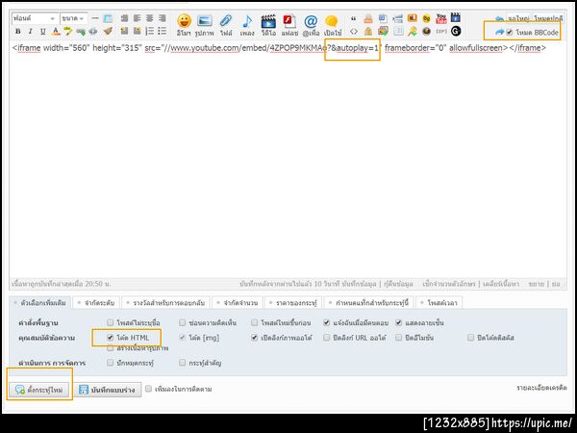This screenshot has width=577, height=433.
Task: Insert an unordered bullet list
Action: 162,32
